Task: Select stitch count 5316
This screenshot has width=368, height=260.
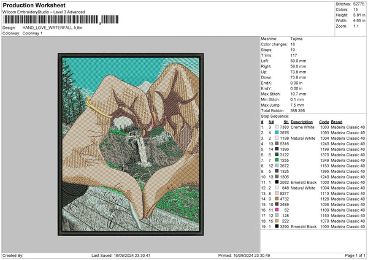Action: click(284, 143)
